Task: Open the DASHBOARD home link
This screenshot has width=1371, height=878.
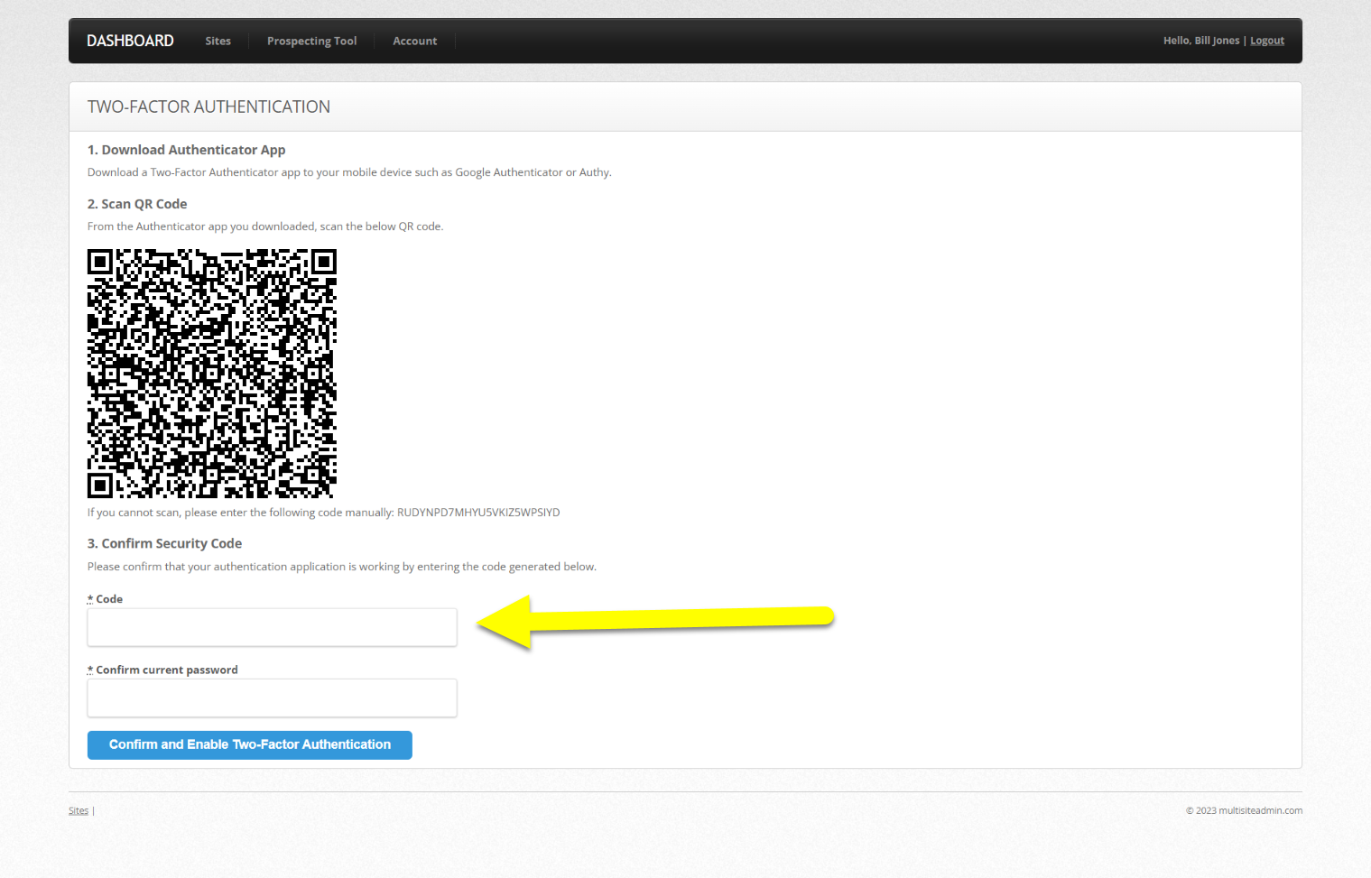Action: point(130,41)
